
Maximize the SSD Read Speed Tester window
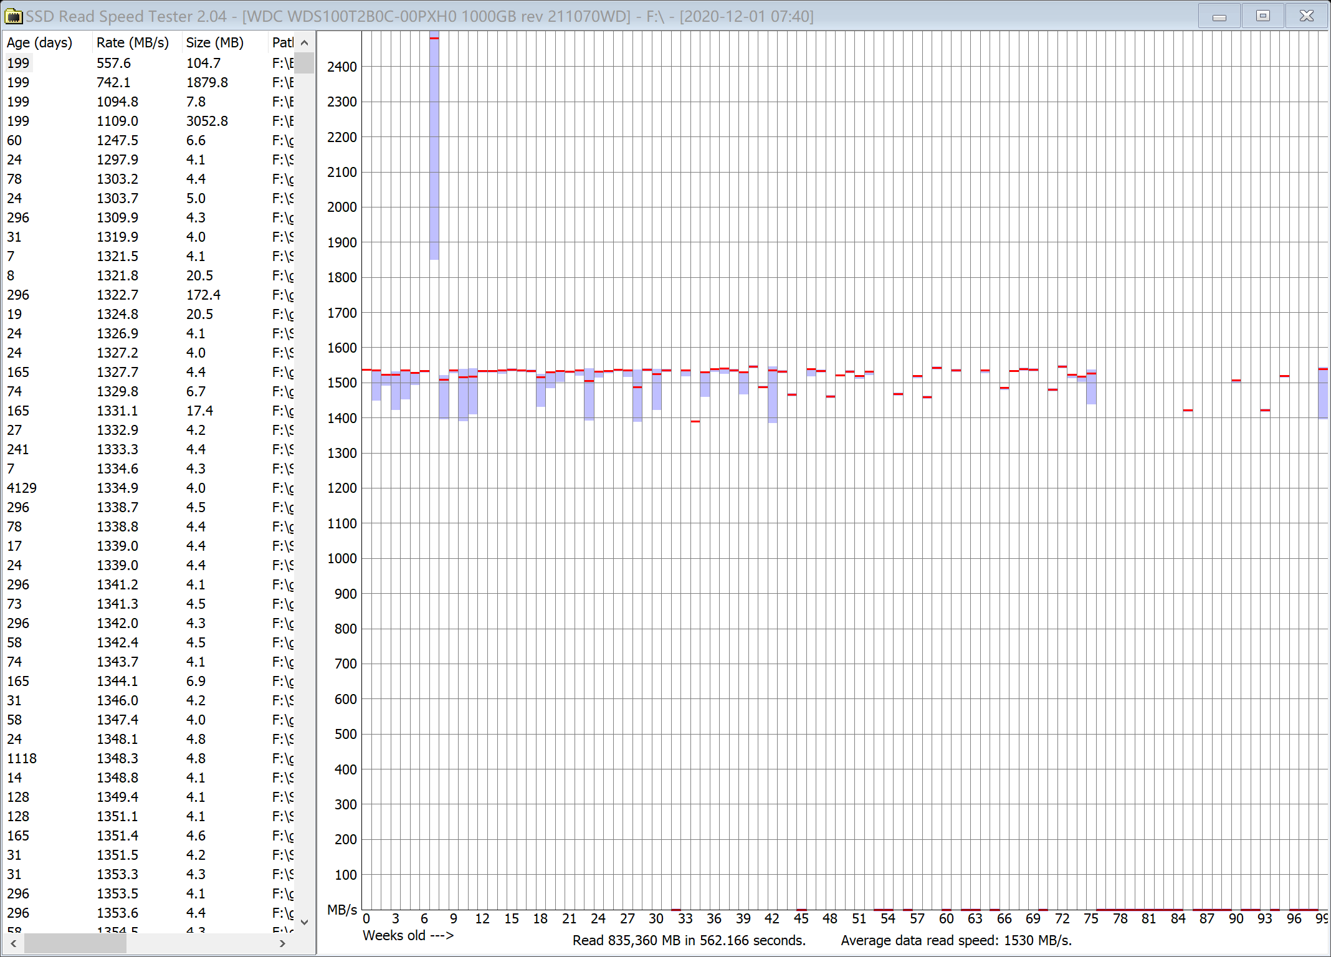(x=1263, y=16)
